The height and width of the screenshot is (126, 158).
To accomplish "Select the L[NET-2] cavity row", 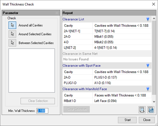I will point(78,48).
